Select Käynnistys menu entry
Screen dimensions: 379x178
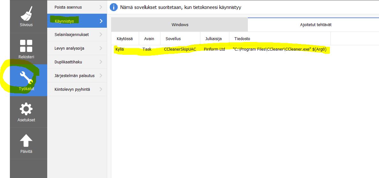point(77,21)
